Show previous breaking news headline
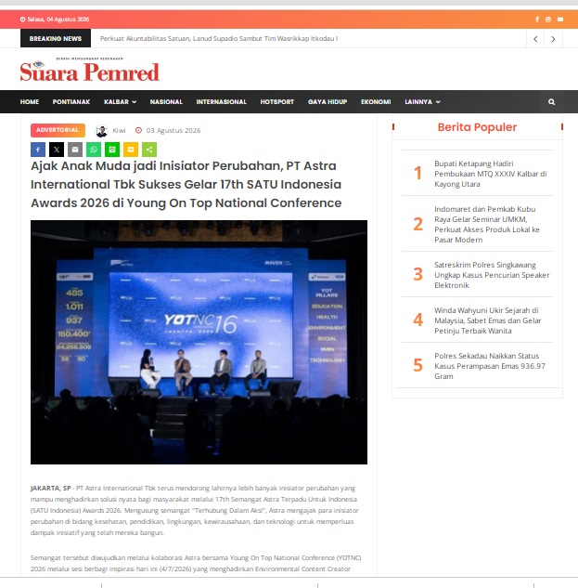 coord(535,39)
